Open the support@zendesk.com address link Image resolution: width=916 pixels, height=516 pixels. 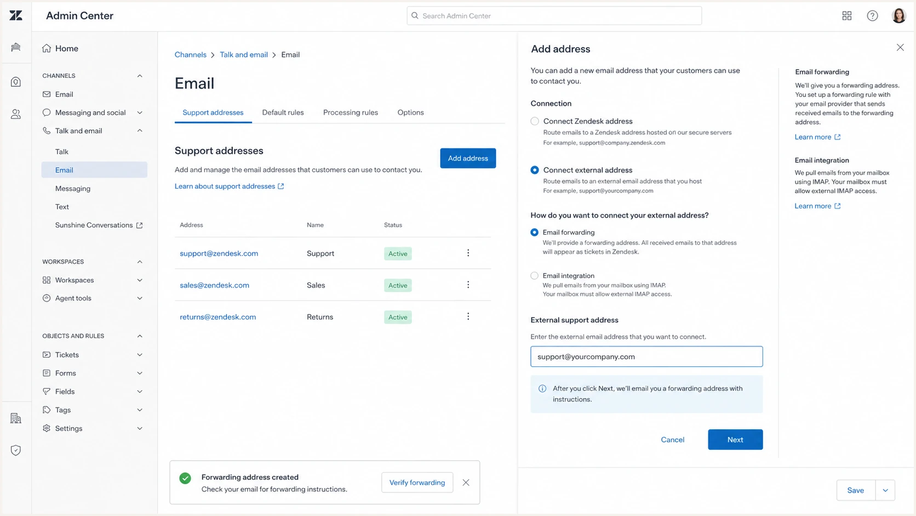219,253
